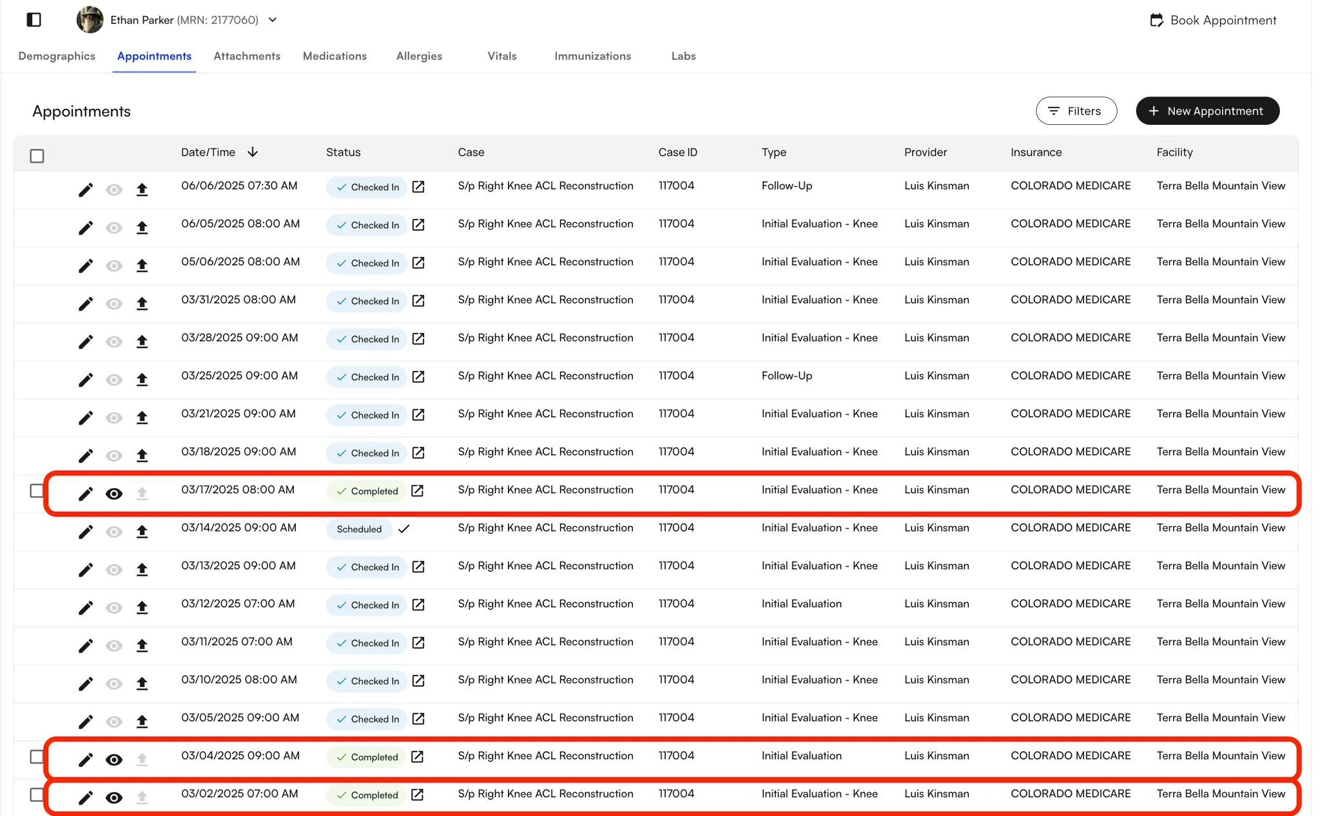This screenshot has width=1320, height=816.
Task: Click Ethan Parker's profile photo
Action: coord(90,20)
